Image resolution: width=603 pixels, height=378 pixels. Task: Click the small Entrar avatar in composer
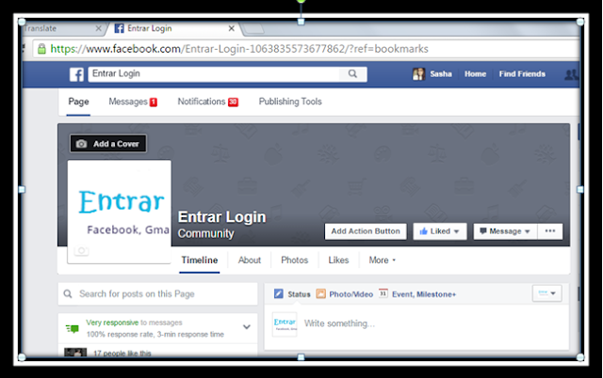[285, 324]
